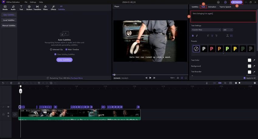
Task: Align subtitle text left
Action: 208,36
